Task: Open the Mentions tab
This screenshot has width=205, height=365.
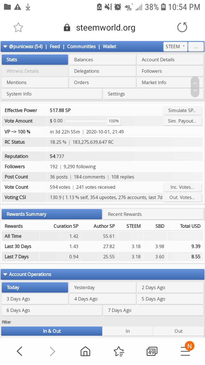Action: 35,82
